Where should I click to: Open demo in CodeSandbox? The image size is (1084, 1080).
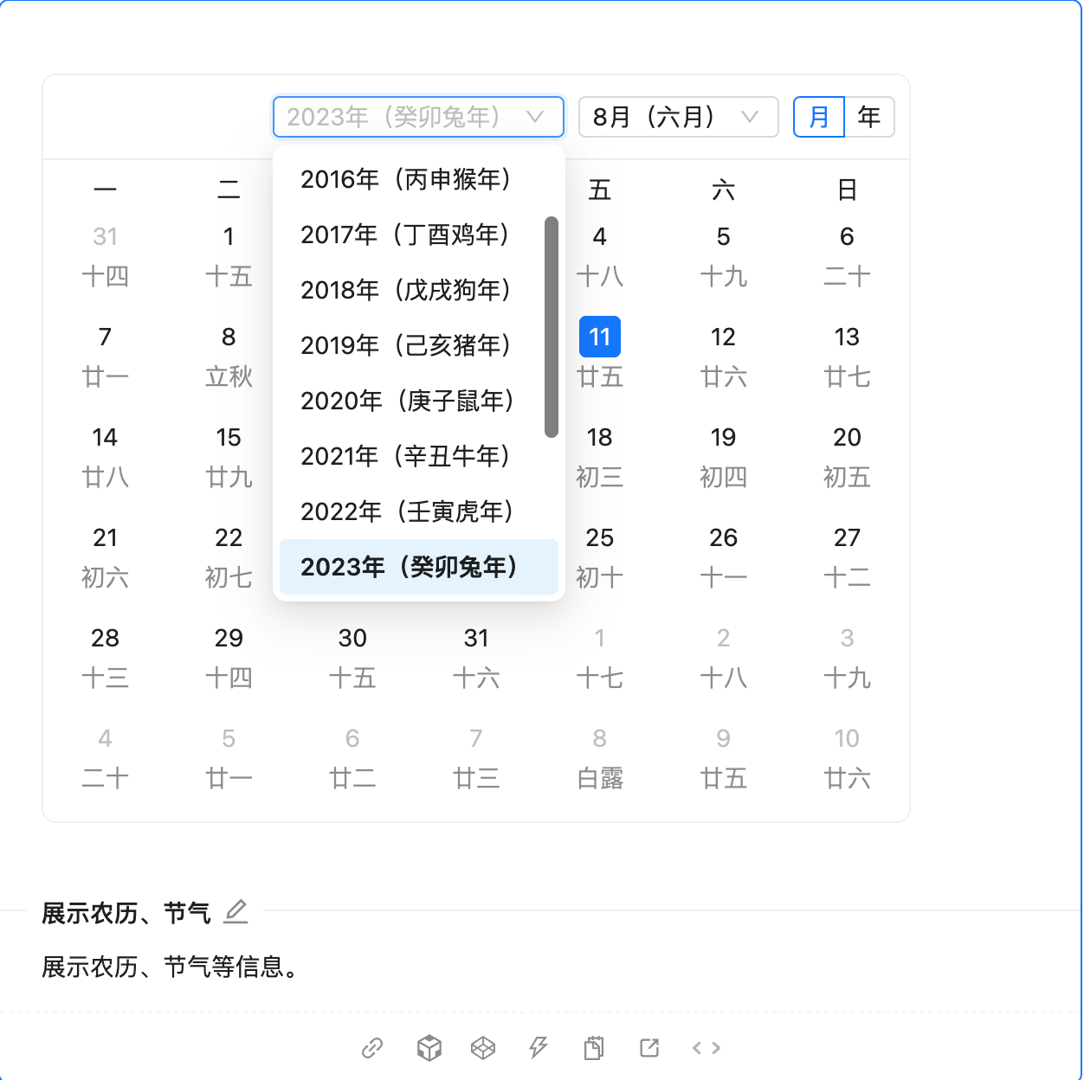point(429,1047)
